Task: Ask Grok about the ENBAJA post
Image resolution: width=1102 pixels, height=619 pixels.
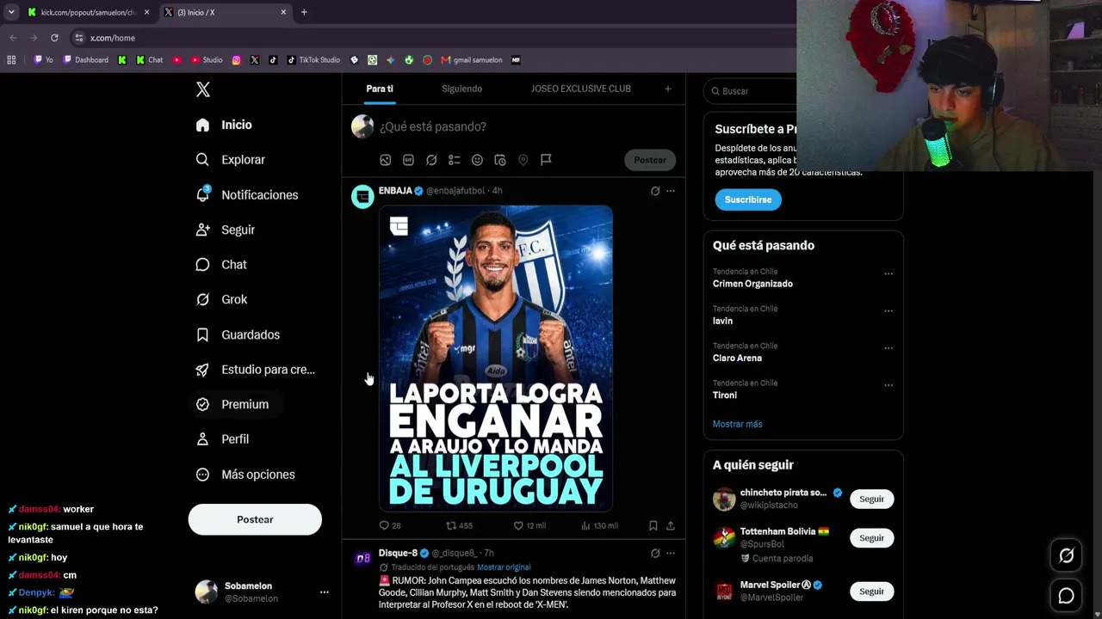Action: [x=655, y=191]
